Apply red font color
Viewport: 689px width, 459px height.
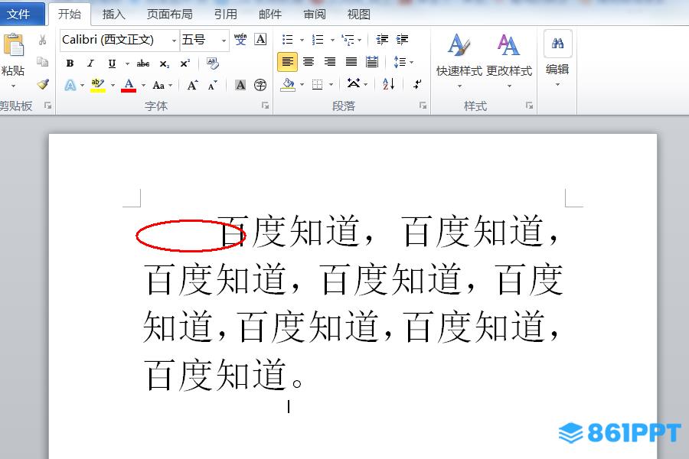click(x=129, y=85)
